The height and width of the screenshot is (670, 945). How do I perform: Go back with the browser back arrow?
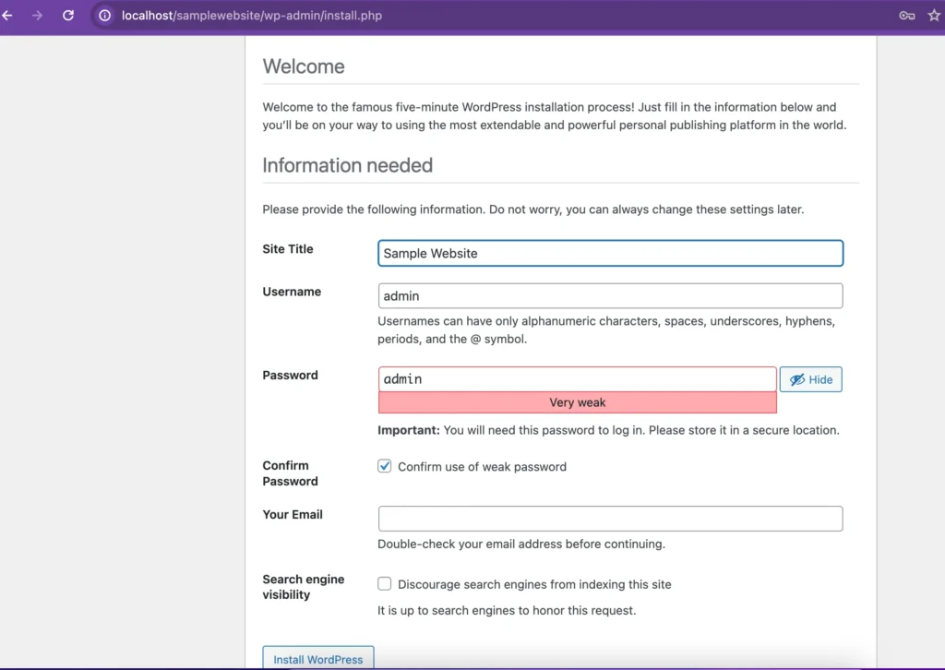pos(7,16)
